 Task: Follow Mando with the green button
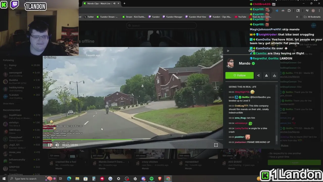point(239,75)
